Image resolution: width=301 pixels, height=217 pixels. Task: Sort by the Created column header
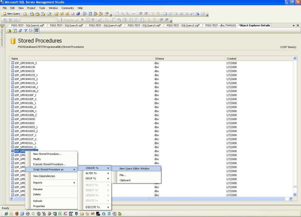pos(259,59)
